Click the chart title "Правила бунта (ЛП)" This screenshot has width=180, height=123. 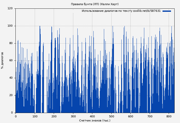(85, 4)
